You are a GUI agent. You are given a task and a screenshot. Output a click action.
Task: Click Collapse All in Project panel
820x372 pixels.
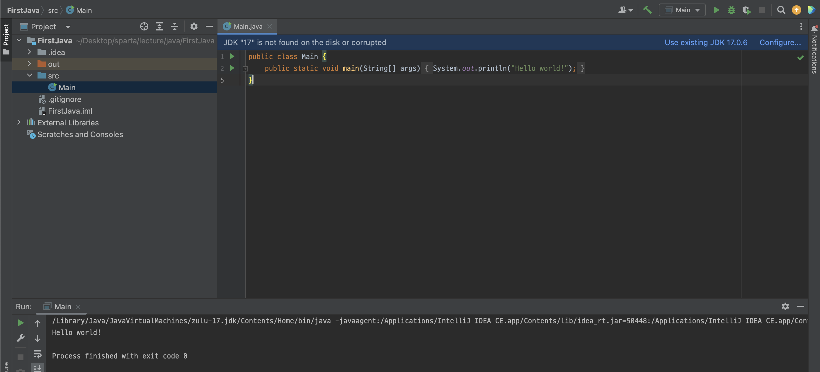pos(174,26)
